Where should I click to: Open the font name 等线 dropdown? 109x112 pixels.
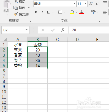[x=74, y=4]
